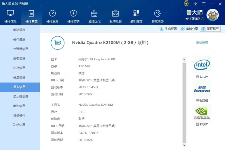Click the NVIDIA logo thumbnail
This screenshot has width=225, height=150.
(x=202, y=113)
